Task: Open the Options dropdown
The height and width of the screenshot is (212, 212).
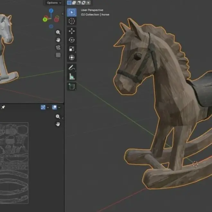Action: click(53, 3)
